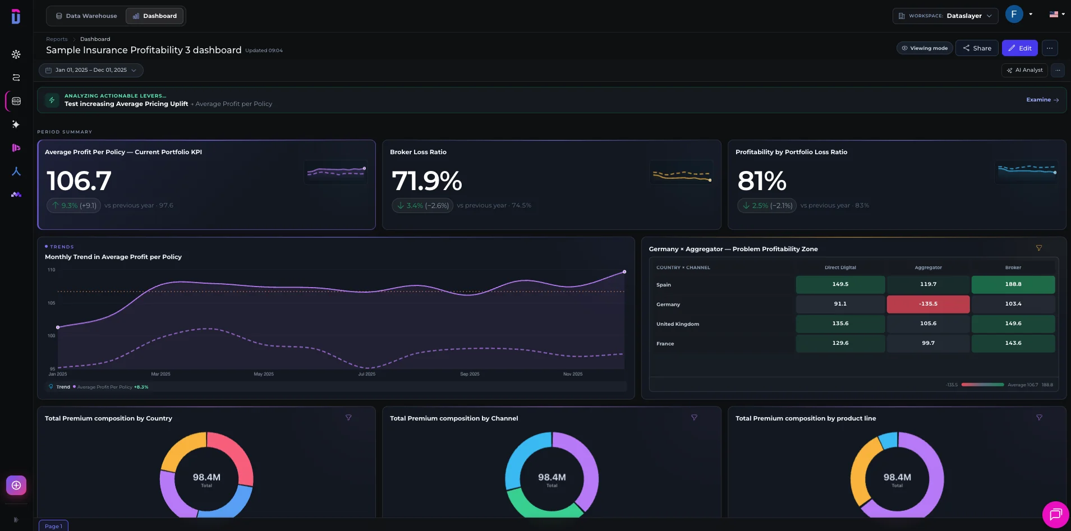Click the Spain Broker 188.8 cell
Screen dimensions: 1071x531
tap(1013, 284)
